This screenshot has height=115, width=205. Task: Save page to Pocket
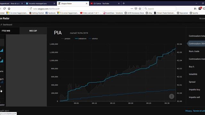tap(136, 9)
